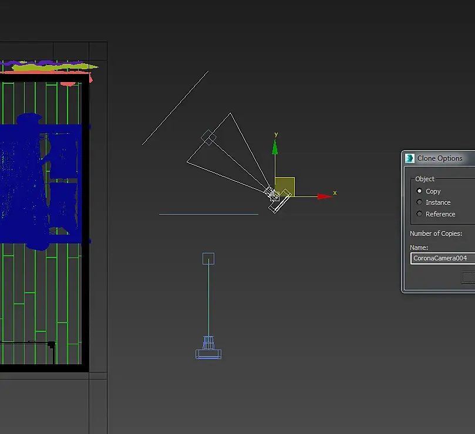Click the red X-axis arrow of gizmo

click(x=324, y=196)
